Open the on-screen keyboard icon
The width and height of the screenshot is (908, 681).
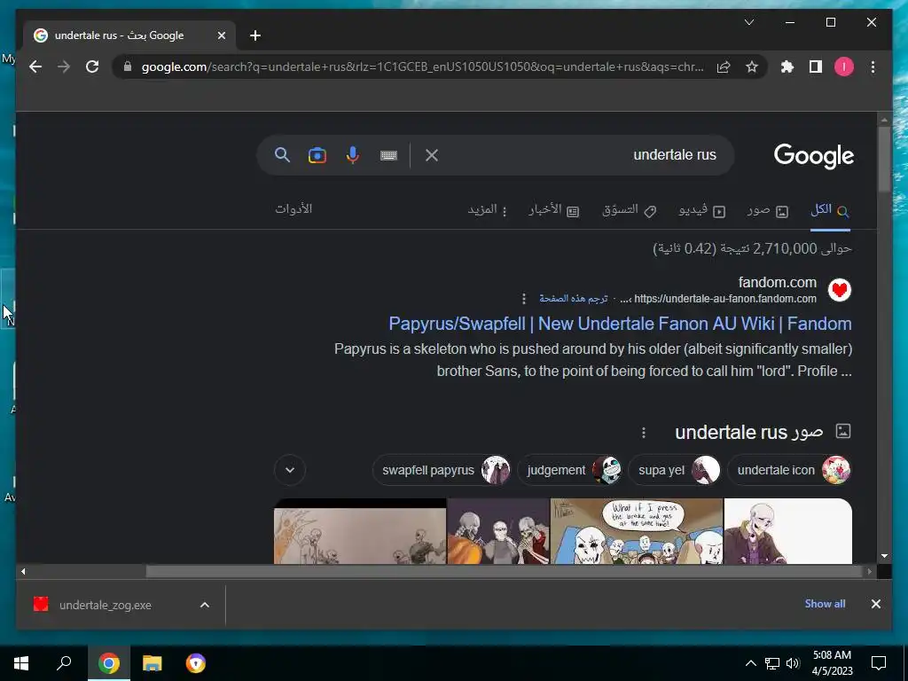pyautogui.click(x=388, y=155)
